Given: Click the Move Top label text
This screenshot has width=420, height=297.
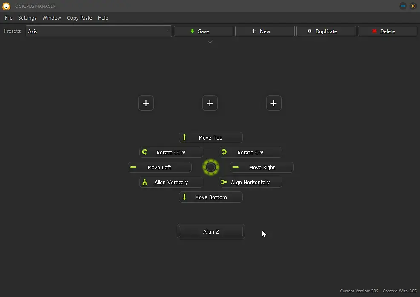Looking at the screenshot, I should pyautogui.click(x=210, y=137).
